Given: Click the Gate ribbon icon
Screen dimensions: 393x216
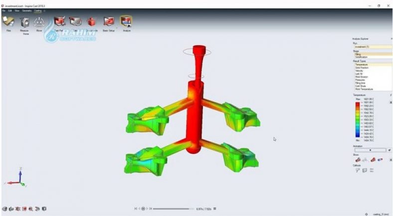Looking at the screenshot, I should click(75, 21).
